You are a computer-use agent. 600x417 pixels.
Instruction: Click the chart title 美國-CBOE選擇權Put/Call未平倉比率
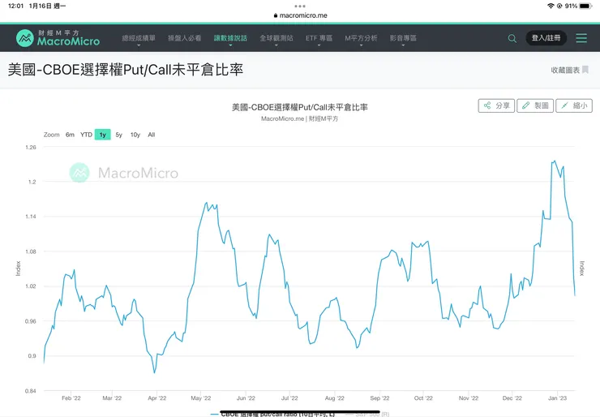tap(300, 107)
